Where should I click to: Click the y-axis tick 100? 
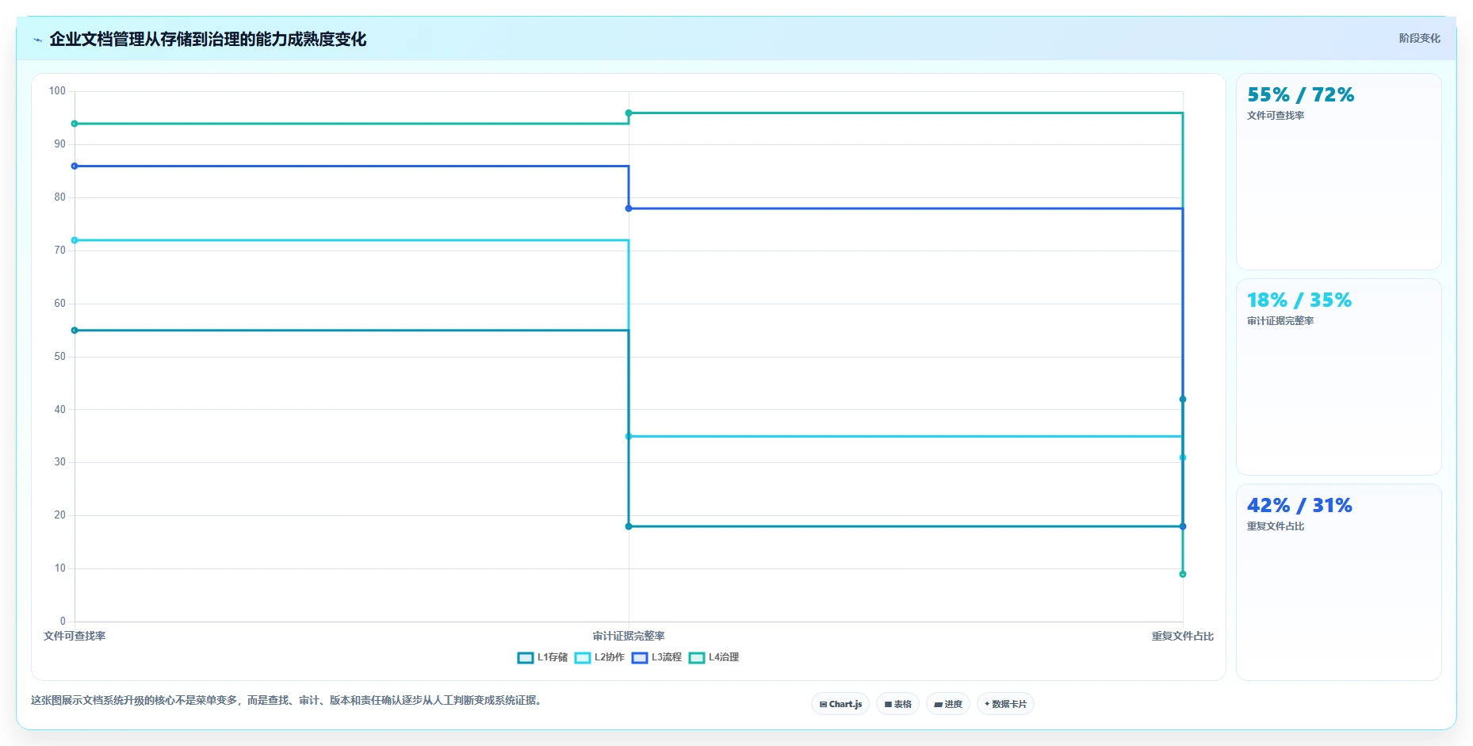coord(57,91)
